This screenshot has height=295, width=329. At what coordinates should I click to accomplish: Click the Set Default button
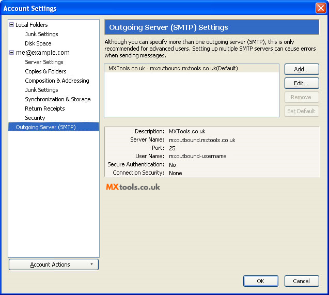[302, 111]
